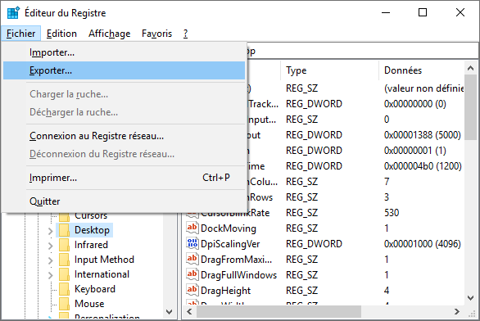Open the Fichier menu
The height and width of the screenshot is (321, 480).
(x=20, y=34)
